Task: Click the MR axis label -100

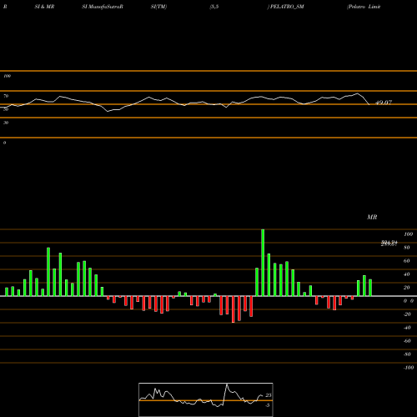Action: pos(409,368)
